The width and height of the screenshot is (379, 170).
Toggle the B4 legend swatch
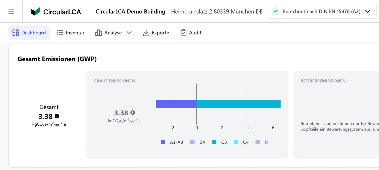coord(192,142)
